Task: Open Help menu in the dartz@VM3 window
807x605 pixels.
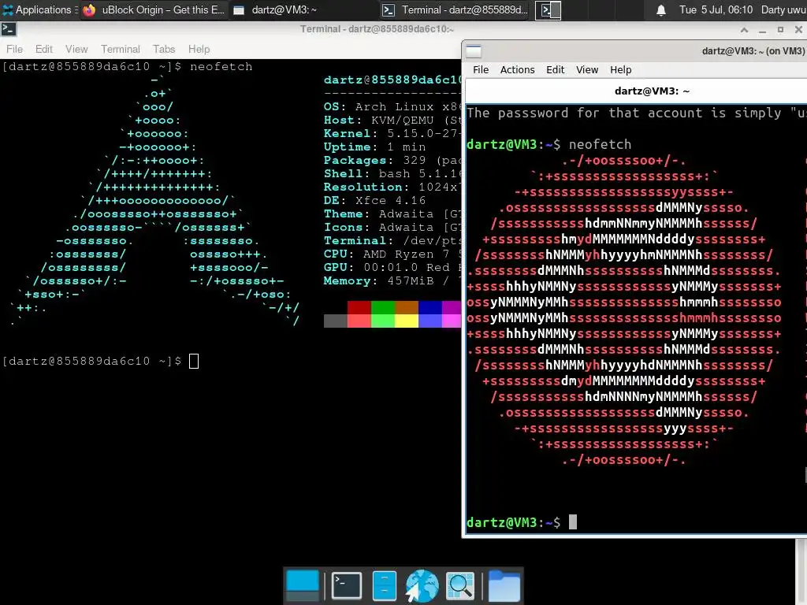Action: (x=621, y=69)
